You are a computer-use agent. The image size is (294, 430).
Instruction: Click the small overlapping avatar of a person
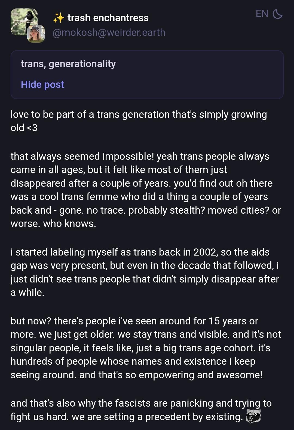(36, 34)
